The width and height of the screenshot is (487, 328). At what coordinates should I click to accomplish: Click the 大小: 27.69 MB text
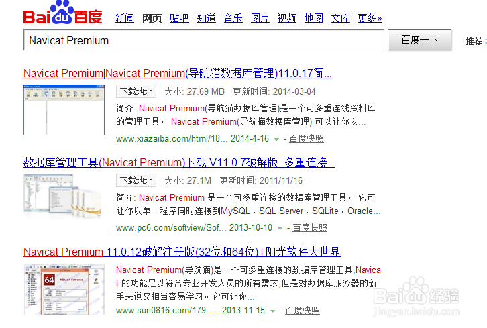click(195, 92)
